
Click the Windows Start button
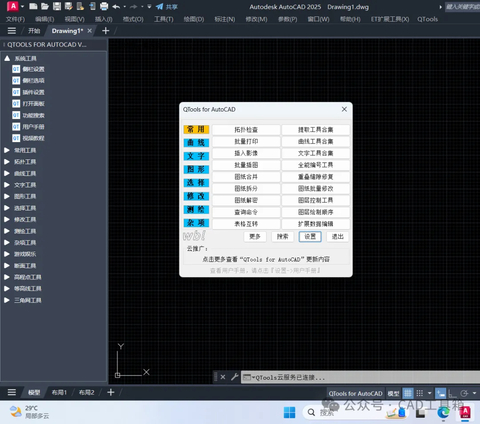click(x=289, y=412)
